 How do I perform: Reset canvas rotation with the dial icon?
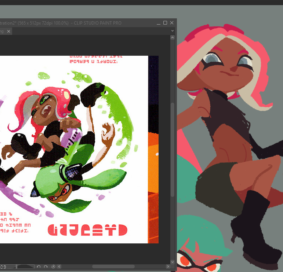tap(53, 267)
